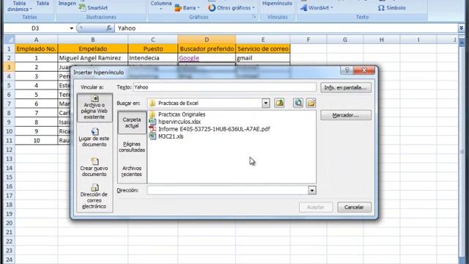Open the Name Box dropdown arrow
This screenshot has height=264, width=469.
tap(72, 28)
